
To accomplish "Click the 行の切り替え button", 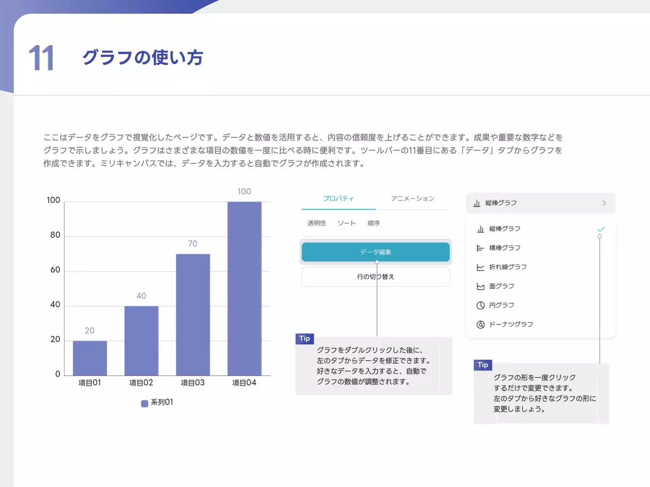I will click(375, 277).
